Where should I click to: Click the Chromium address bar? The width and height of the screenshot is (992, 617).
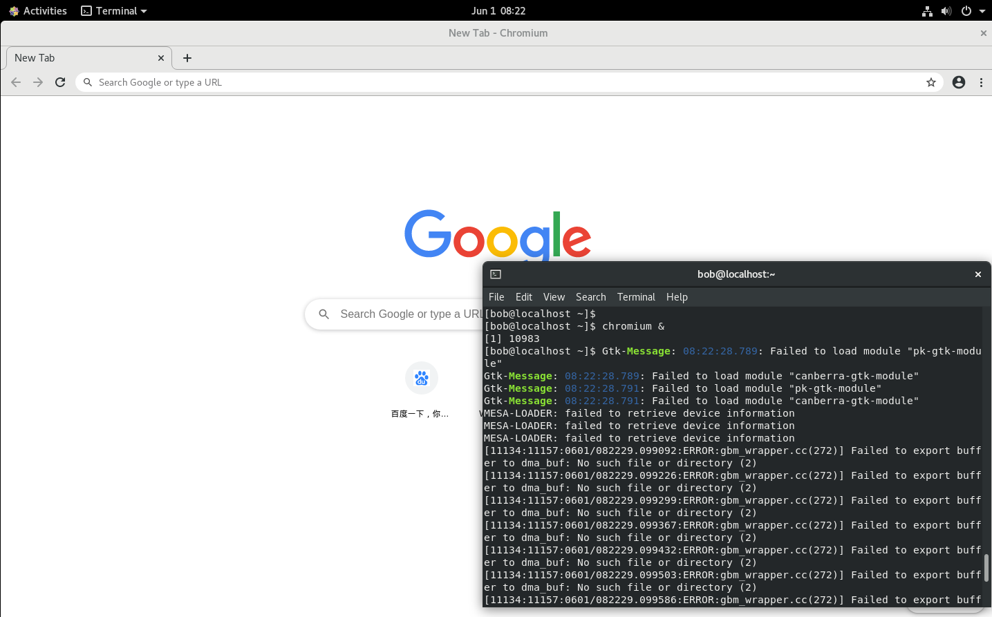coord(509,82)
